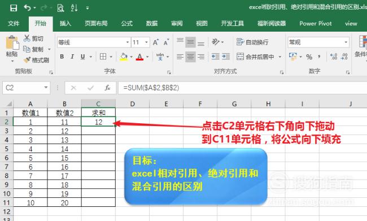Click the cancel X icon in formula bar
Screen dimensions: 367x221
point(73,88)
